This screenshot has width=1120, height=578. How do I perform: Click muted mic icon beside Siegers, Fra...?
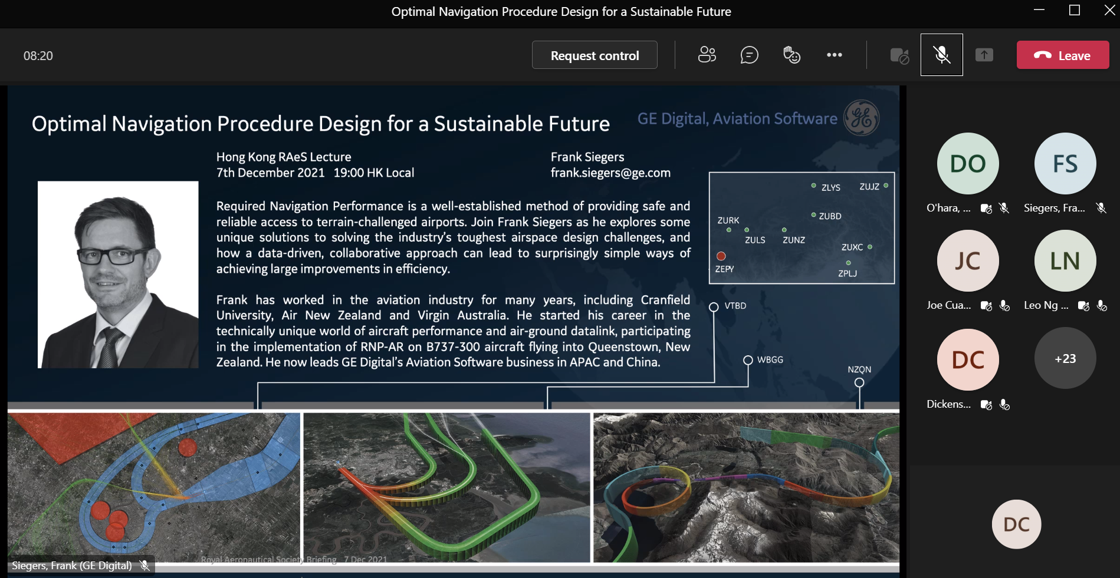click(1101, 208)
